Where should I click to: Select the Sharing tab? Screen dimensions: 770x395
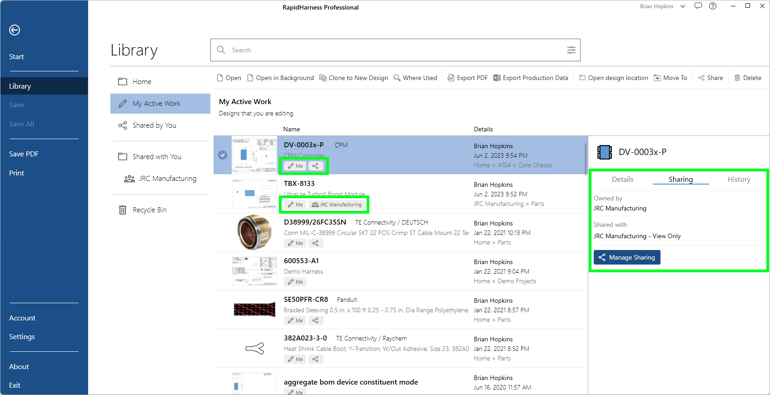point(681,180)
